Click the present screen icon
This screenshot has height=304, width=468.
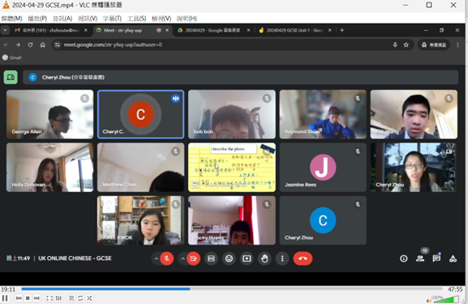(247, 259)
